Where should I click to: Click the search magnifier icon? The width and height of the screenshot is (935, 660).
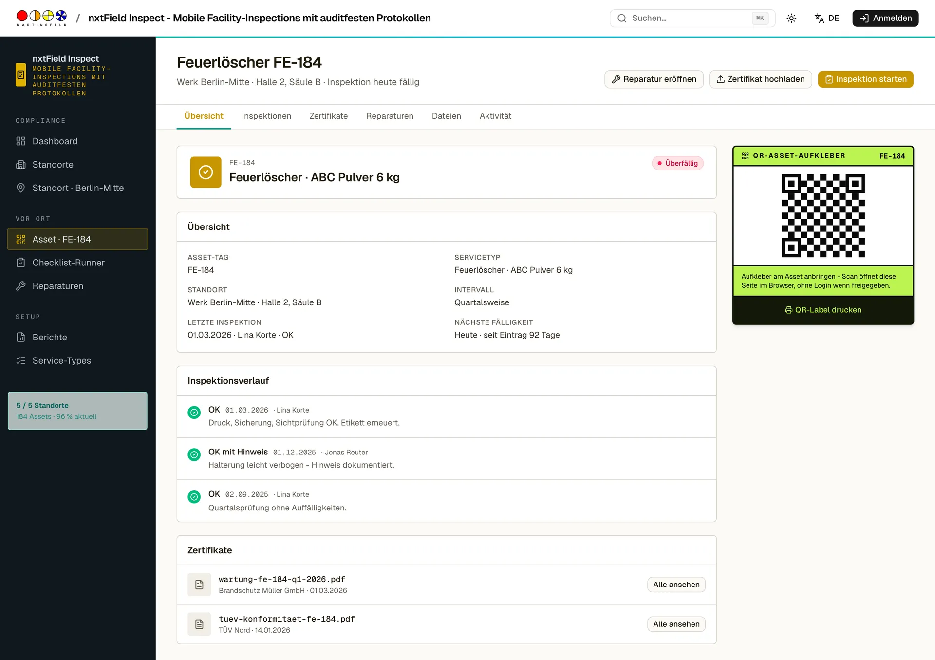(x=622, y=19)
